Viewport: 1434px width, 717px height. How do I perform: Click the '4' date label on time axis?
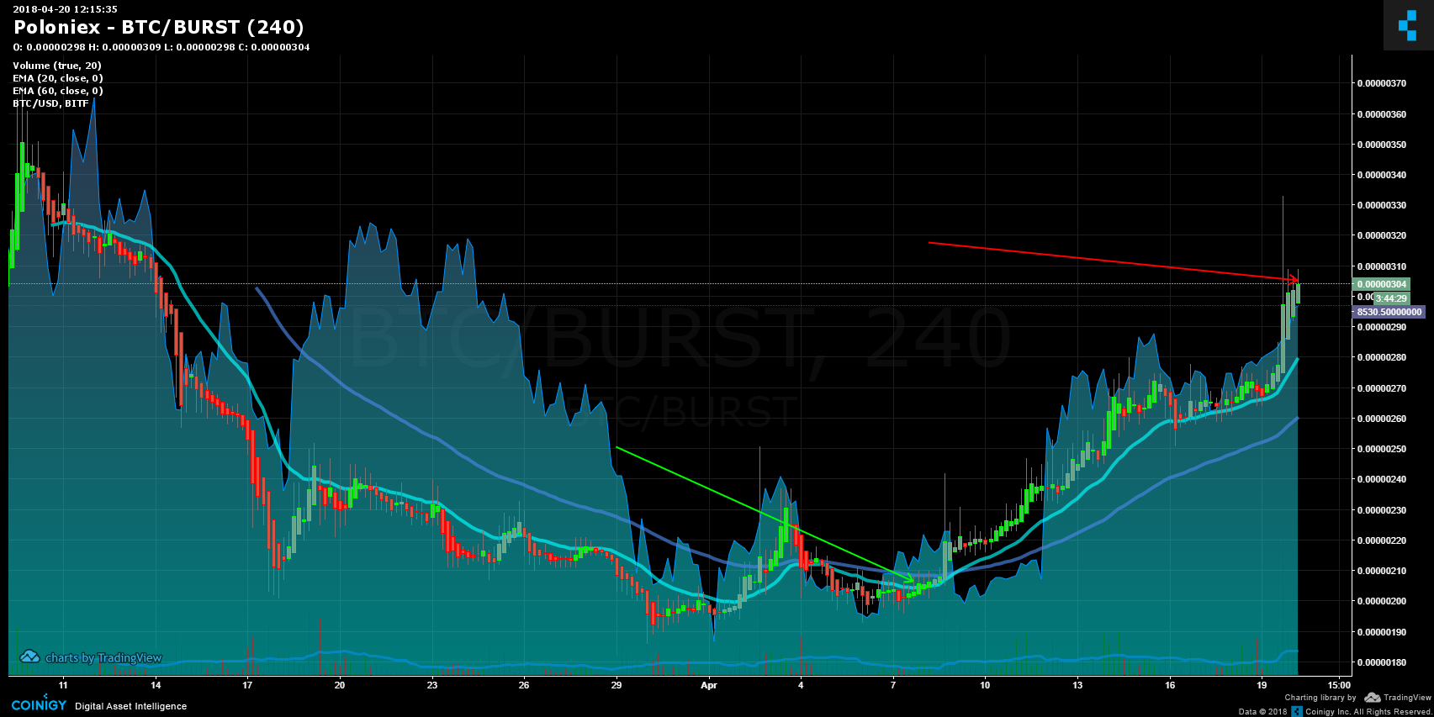(x=801, y=685)
